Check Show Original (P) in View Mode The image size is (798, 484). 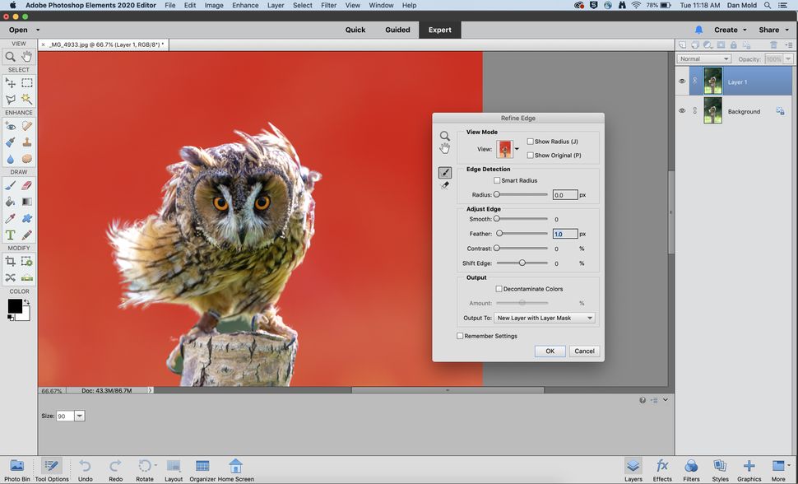pos(531,155)
